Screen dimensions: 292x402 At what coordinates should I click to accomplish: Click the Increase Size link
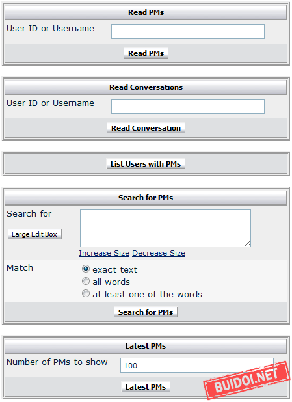[104, 253]
